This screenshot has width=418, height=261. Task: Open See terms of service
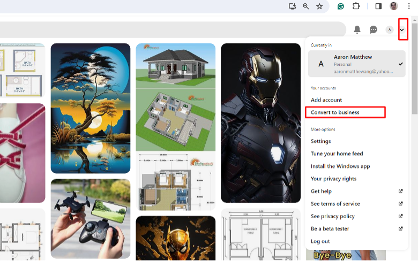[335, 204]
